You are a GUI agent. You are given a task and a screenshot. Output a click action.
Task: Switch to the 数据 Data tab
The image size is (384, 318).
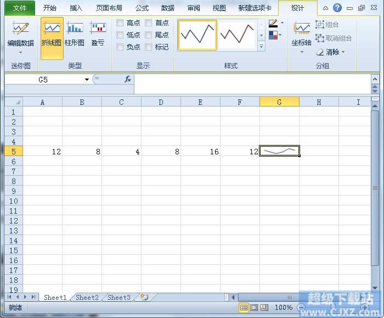point(168,8)
